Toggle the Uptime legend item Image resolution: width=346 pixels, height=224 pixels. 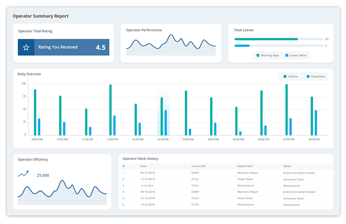click(291, 76)
